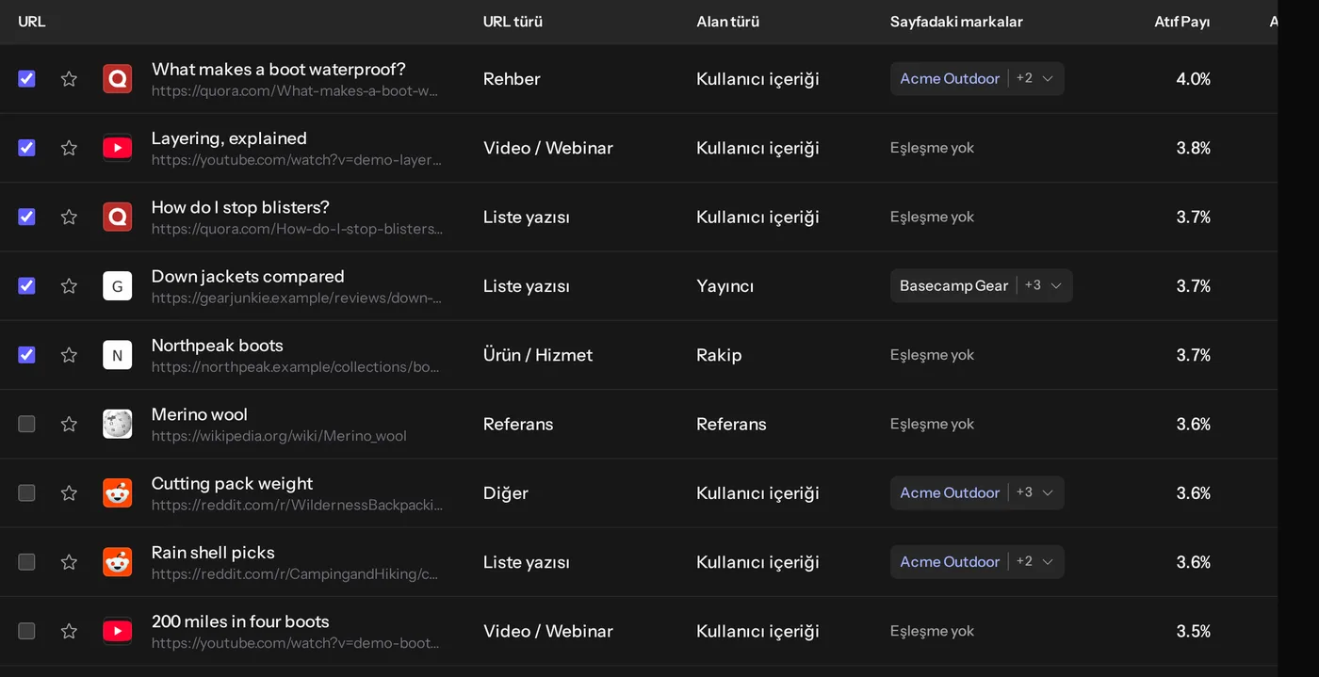Click YouTube icon beside 'Layering, explained'

click(118, 148)
